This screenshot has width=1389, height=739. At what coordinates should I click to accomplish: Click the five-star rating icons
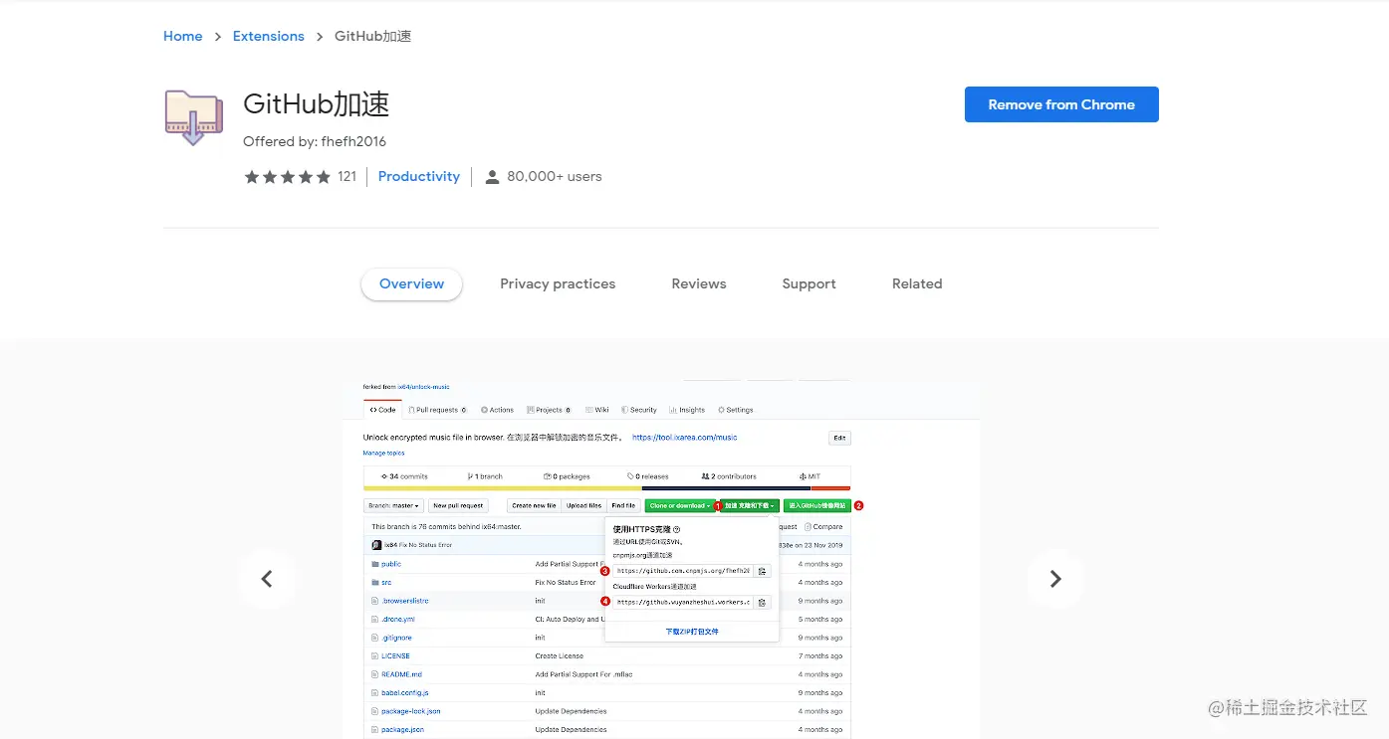coord(287,176)
